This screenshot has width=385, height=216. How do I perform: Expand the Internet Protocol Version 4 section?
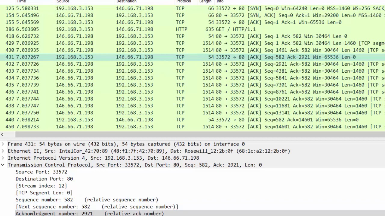click(3, 158)
